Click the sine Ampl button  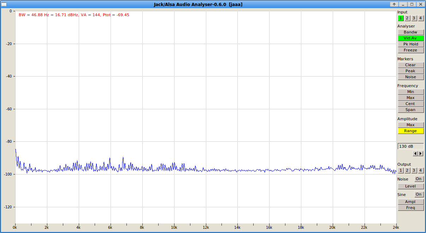[410, 202]
